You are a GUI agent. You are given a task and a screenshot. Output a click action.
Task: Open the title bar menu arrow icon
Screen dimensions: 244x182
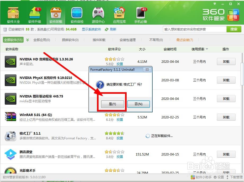point(215,4)
